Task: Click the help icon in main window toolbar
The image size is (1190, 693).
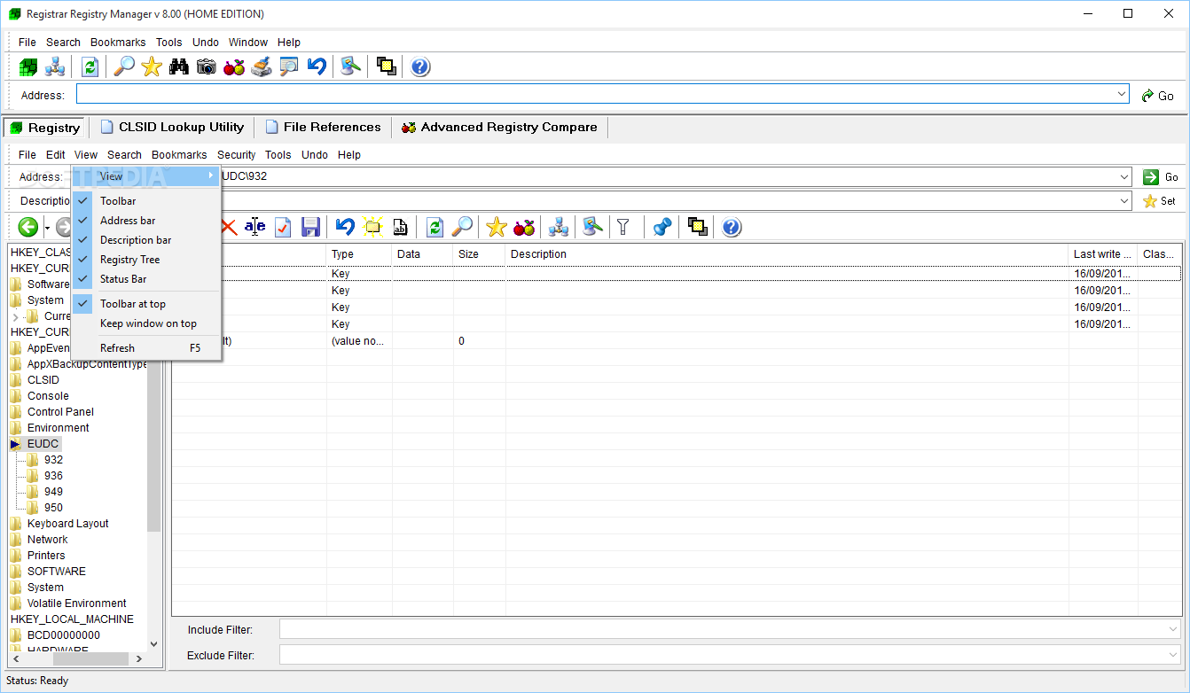Action: (420, 66)
